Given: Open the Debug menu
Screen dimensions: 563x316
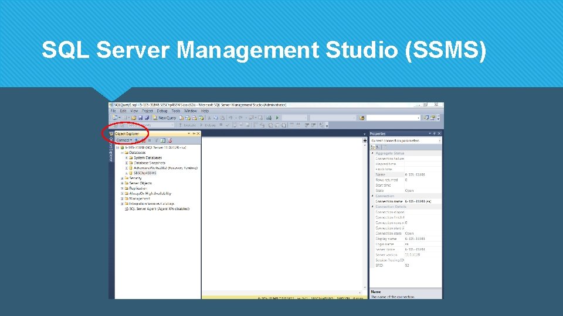Looking at the screenshot, I should click(x=162, y=111).
